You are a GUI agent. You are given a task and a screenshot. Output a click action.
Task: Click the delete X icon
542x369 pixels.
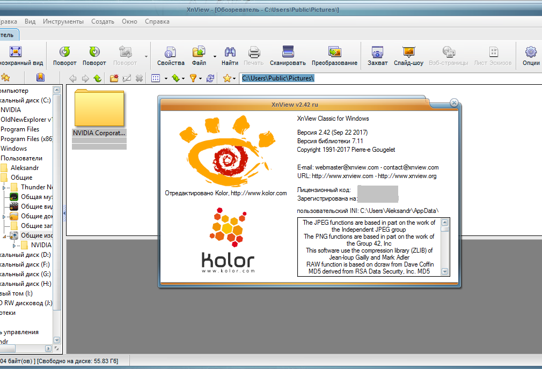tap(140, 78)
